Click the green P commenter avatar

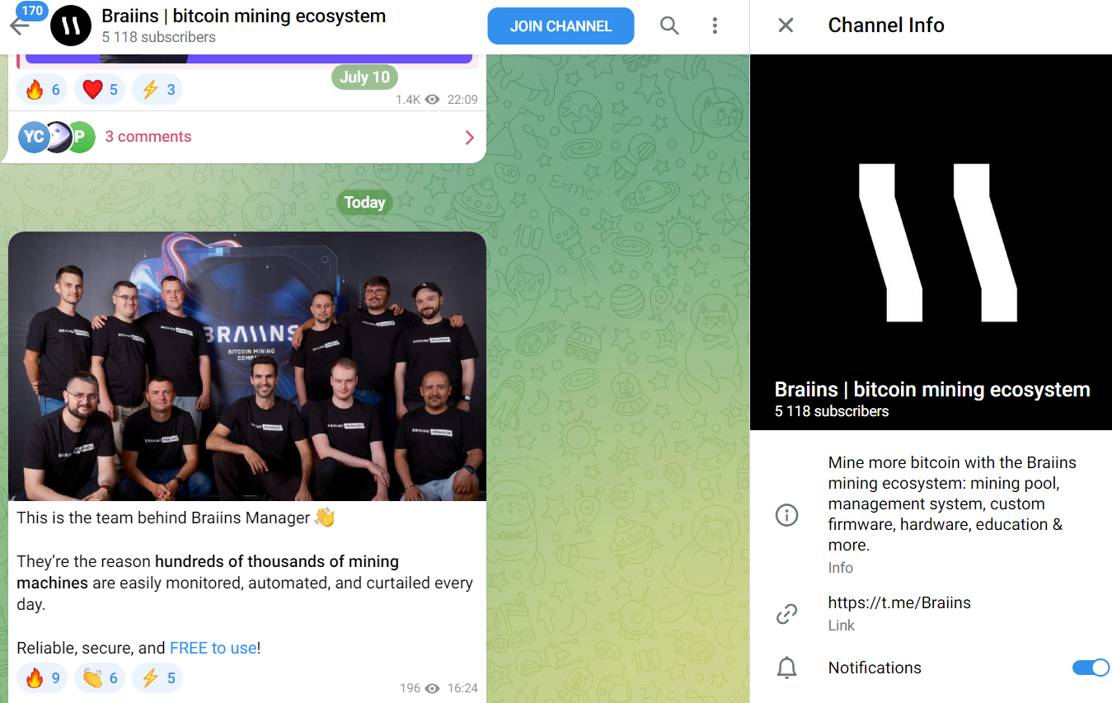click(x=81, y=137)
